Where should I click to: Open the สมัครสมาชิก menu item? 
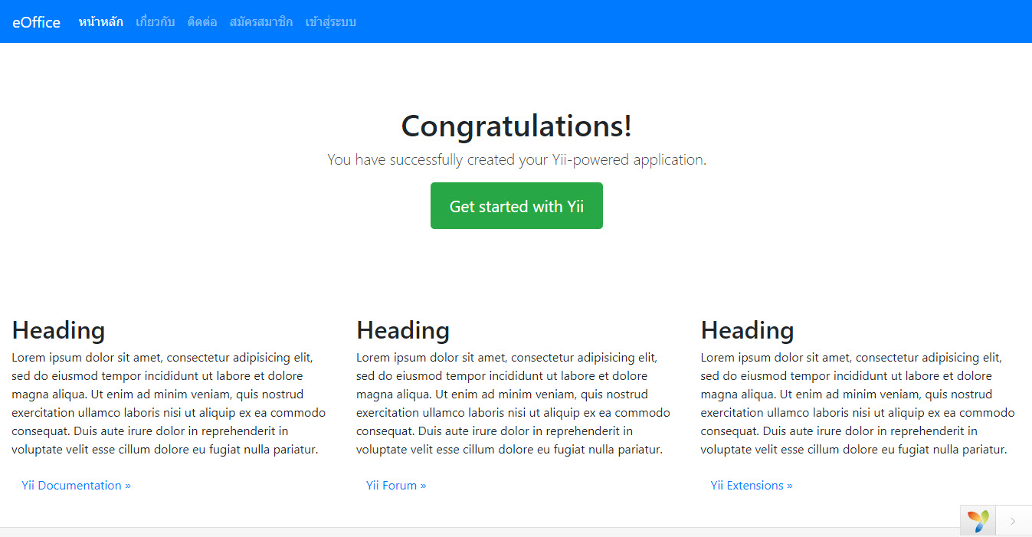tap(261, 21)
